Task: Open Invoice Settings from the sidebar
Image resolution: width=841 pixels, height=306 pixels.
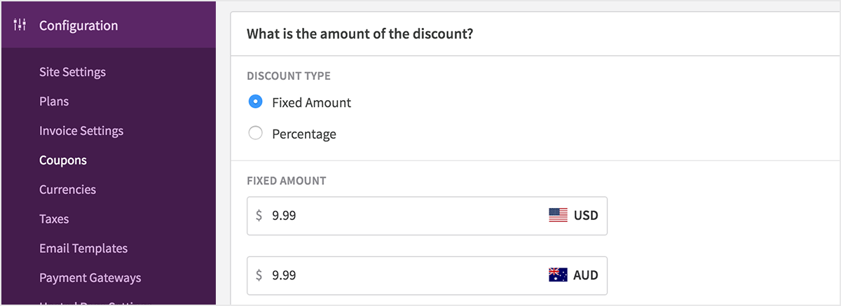Action: (81, 131)
